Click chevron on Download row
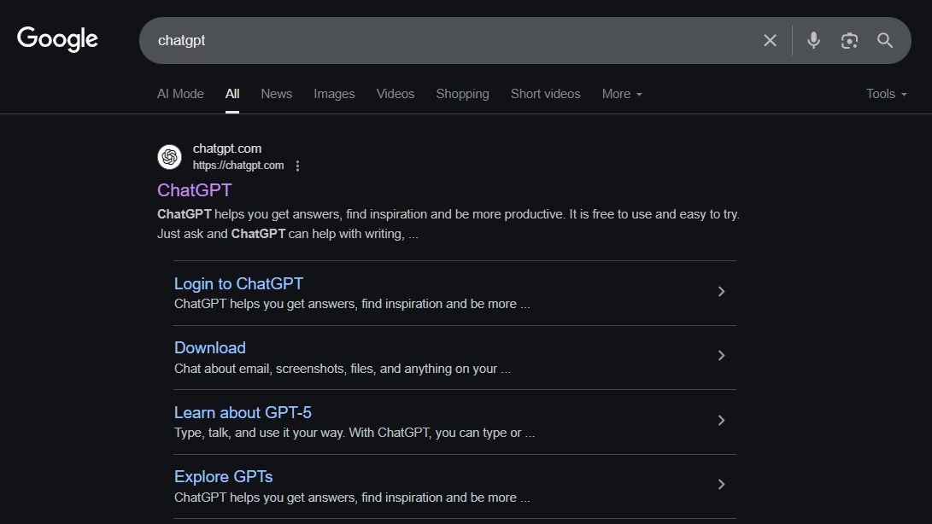The width and height of the screenshot is (932, 524). click(x=721, y=355)
